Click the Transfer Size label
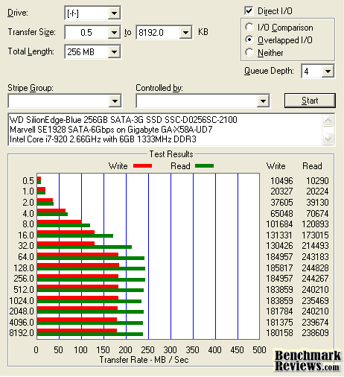Screen dimensions: 344x377 tap(32, 32)
